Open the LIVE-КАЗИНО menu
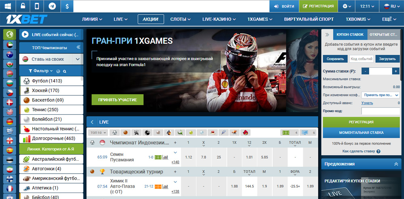Image resolution: width=404 pixels, height=199 pixels. pyautogui.click(x=219, y=19)
